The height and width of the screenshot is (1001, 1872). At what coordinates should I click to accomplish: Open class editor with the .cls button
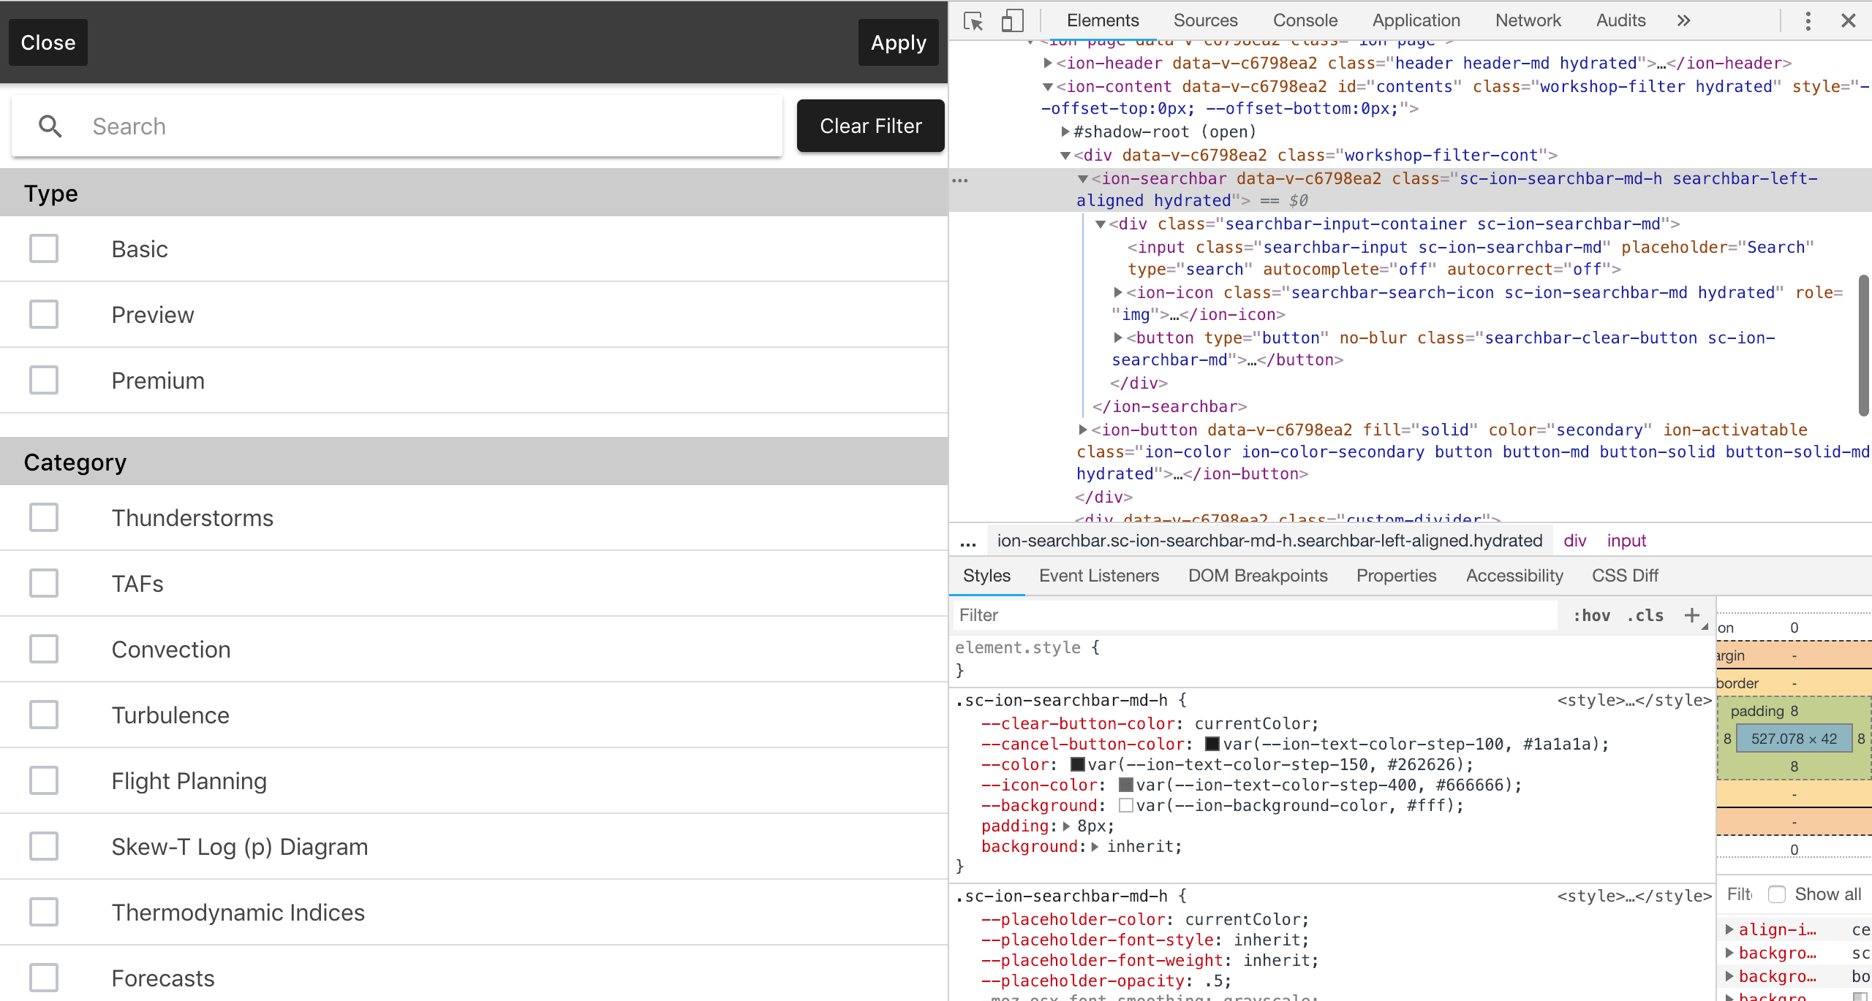click(x=1646, y=615)
